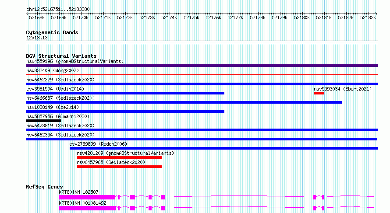Click the 52171k ruler tick label
Screen dimensions: 390x213
coord(103,17)
